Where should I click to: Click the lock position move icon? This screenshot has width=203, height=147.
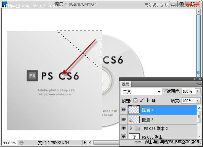coord(147,100)
